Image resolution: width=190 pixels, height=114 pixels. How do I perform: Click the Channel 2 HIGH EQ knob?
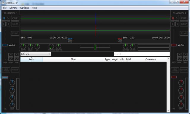[x=181, y=90]
